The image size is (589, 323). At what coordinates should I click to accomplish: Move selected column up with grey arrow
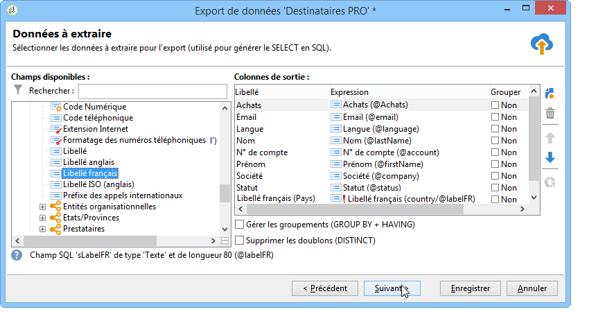(x=550, y=138)
